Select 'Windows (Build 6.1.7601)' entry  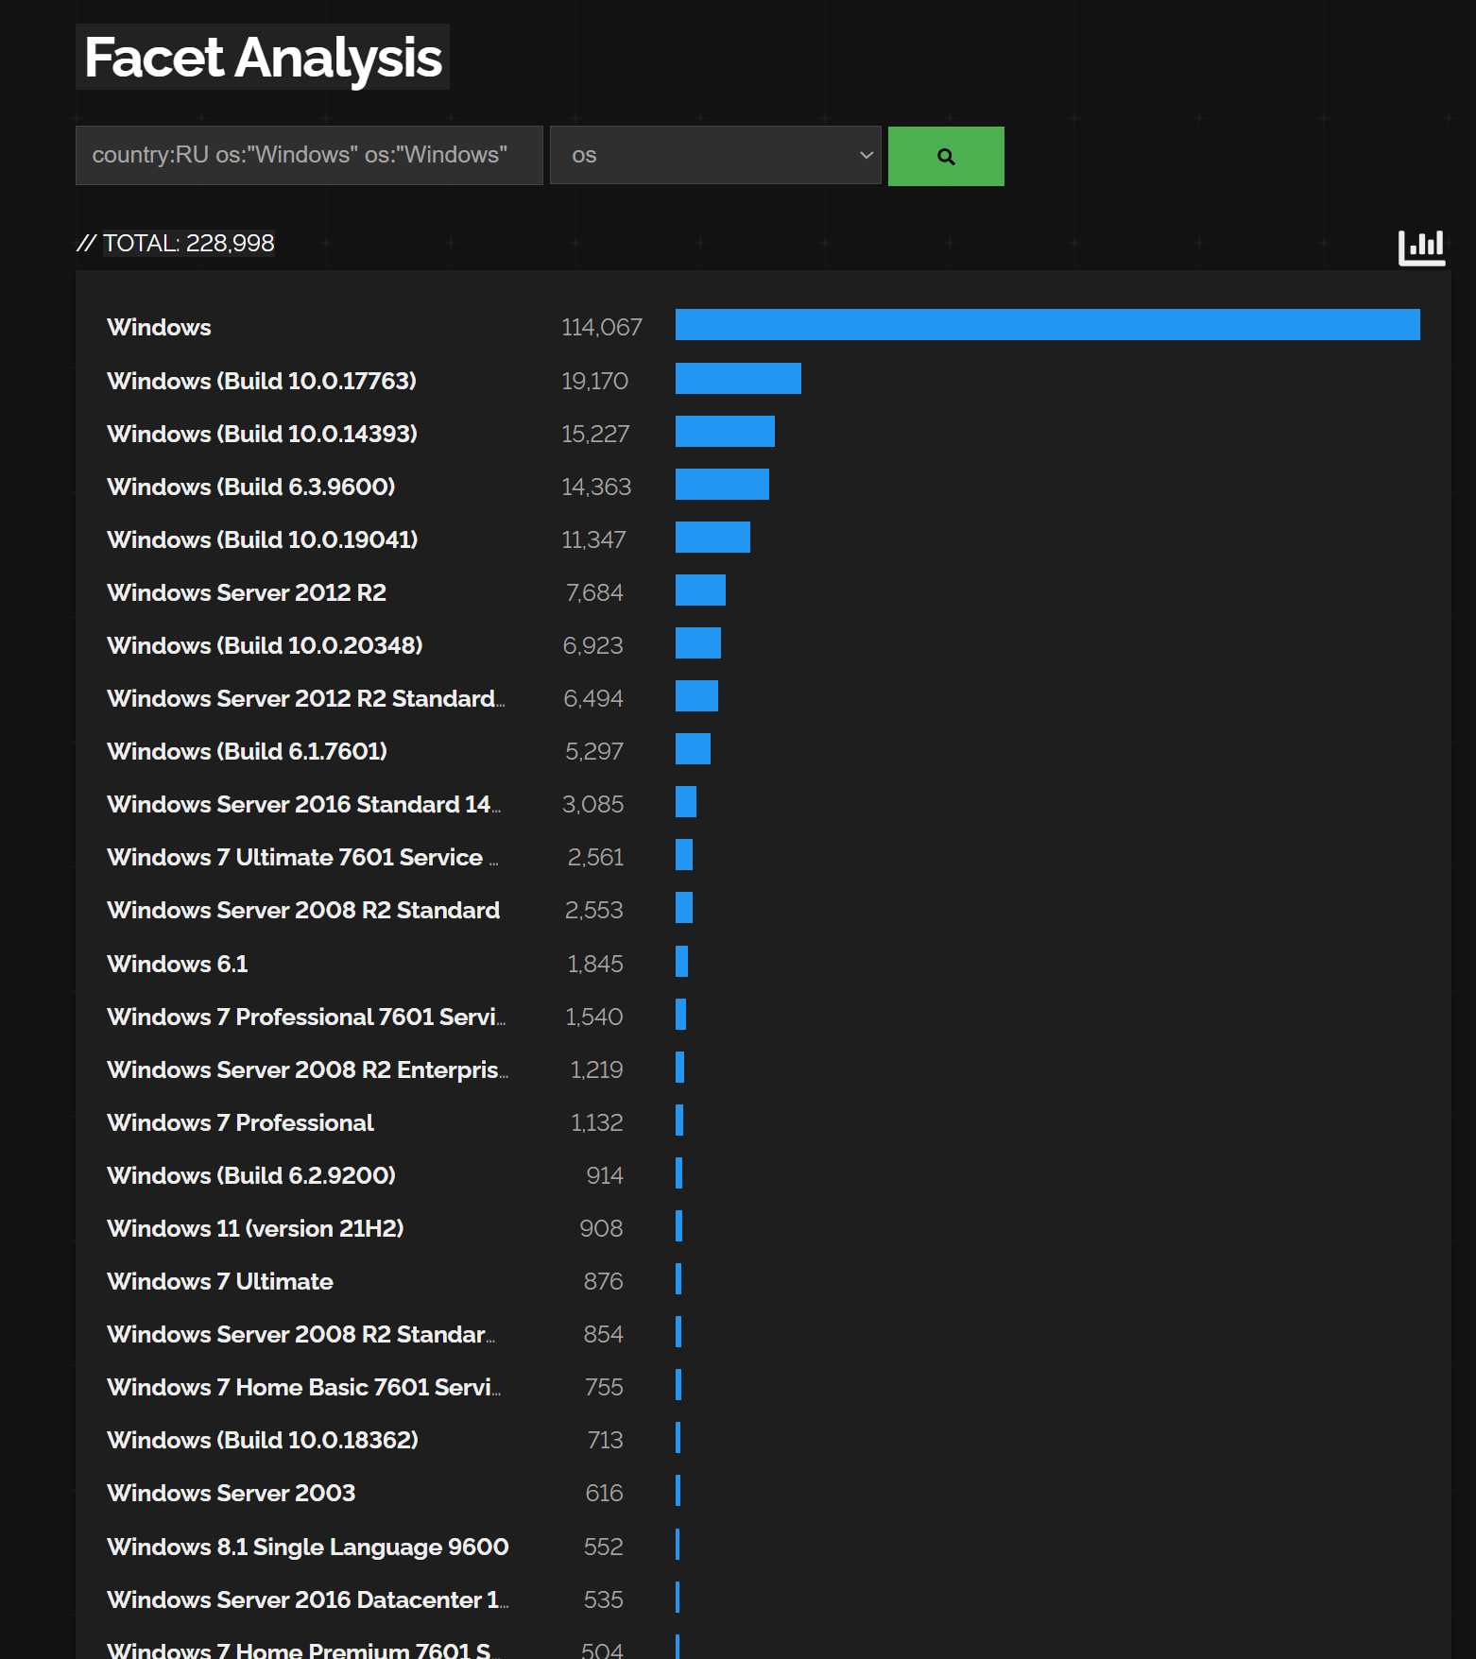[248, 751]
